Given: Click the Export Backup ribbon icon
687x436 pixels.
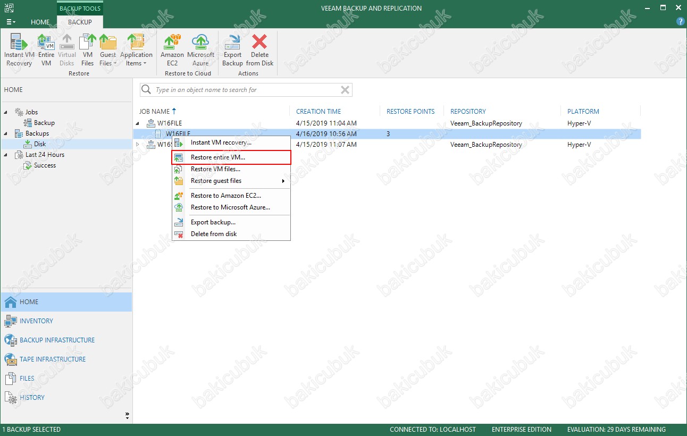Looking at the screenshot, I should [x=232, y=50].
